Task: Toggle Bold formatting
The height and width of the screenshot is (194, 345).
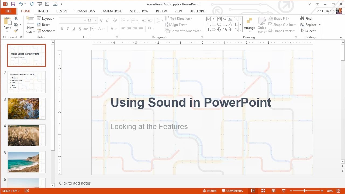Action: (x=62, y=29)
